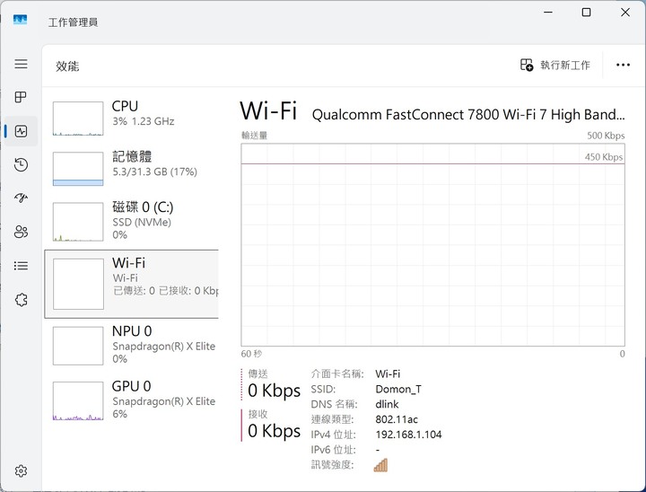Click the 60 秒 time axis label
The width and height of the screenshot is (646, 492).
pyautogui.click(x=251, y=354)
